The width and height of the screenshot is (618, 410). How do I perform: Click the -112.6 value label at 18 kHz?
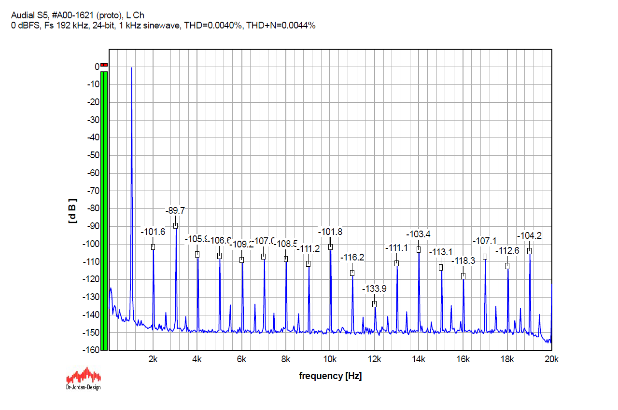(x=507, y=250)
